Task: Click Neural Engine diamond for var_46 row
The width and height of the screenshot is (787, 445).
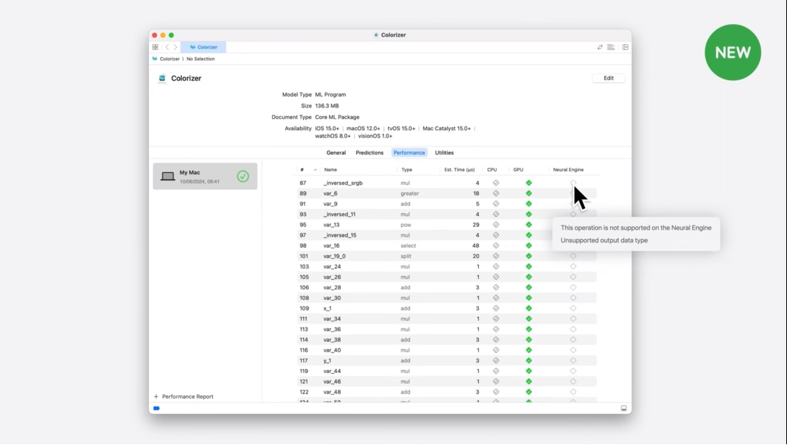Action: pos(573,382)
